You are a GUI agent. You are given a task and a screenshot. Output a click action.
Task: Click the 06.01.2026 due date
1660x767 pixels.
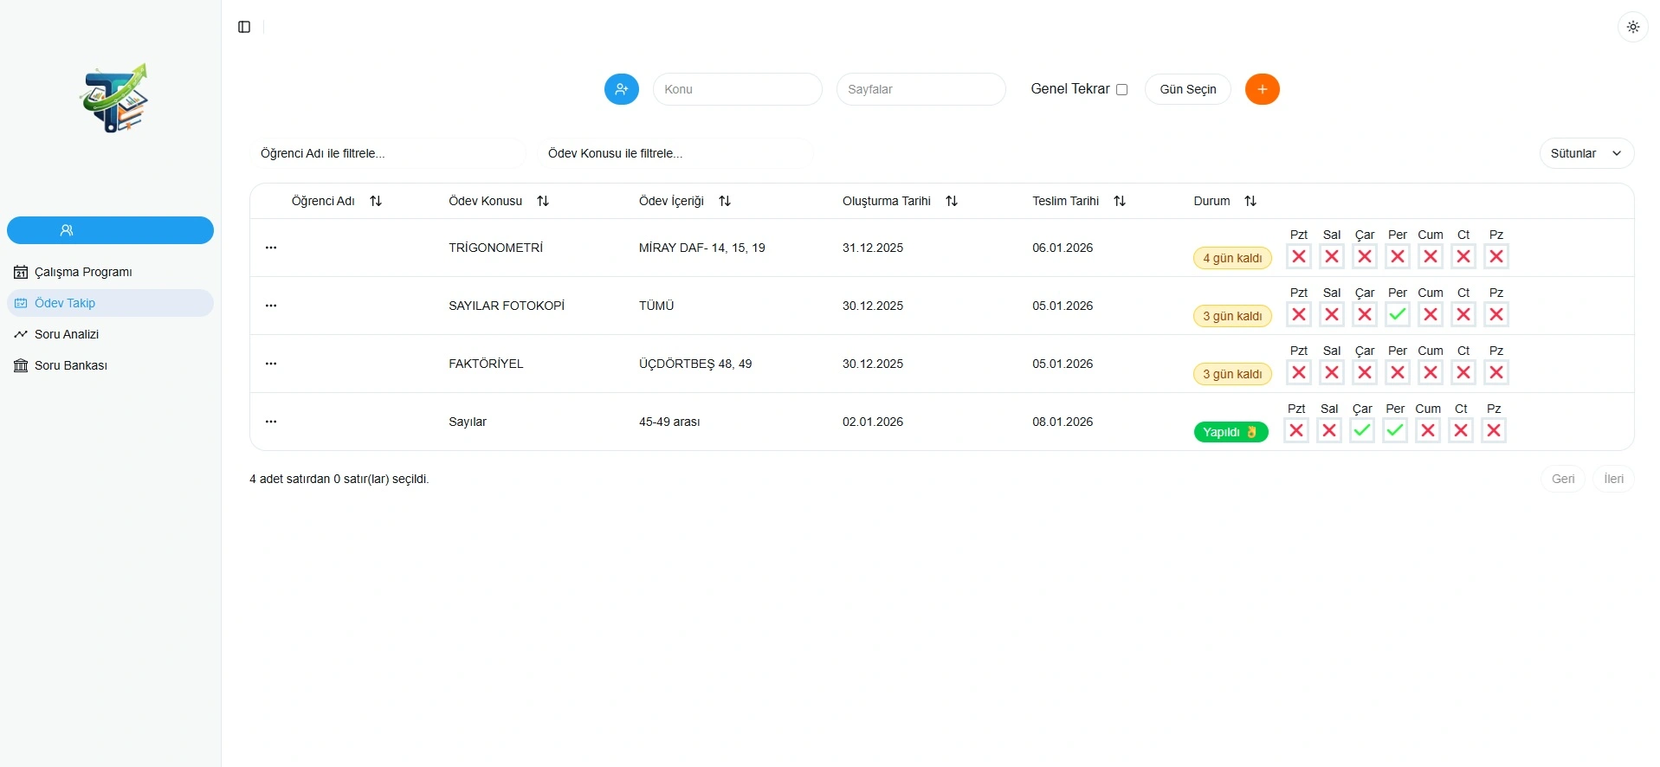1063,248
